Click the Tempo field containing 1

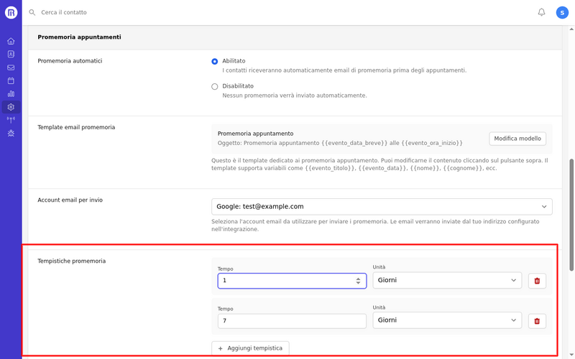tap(292, 281)
